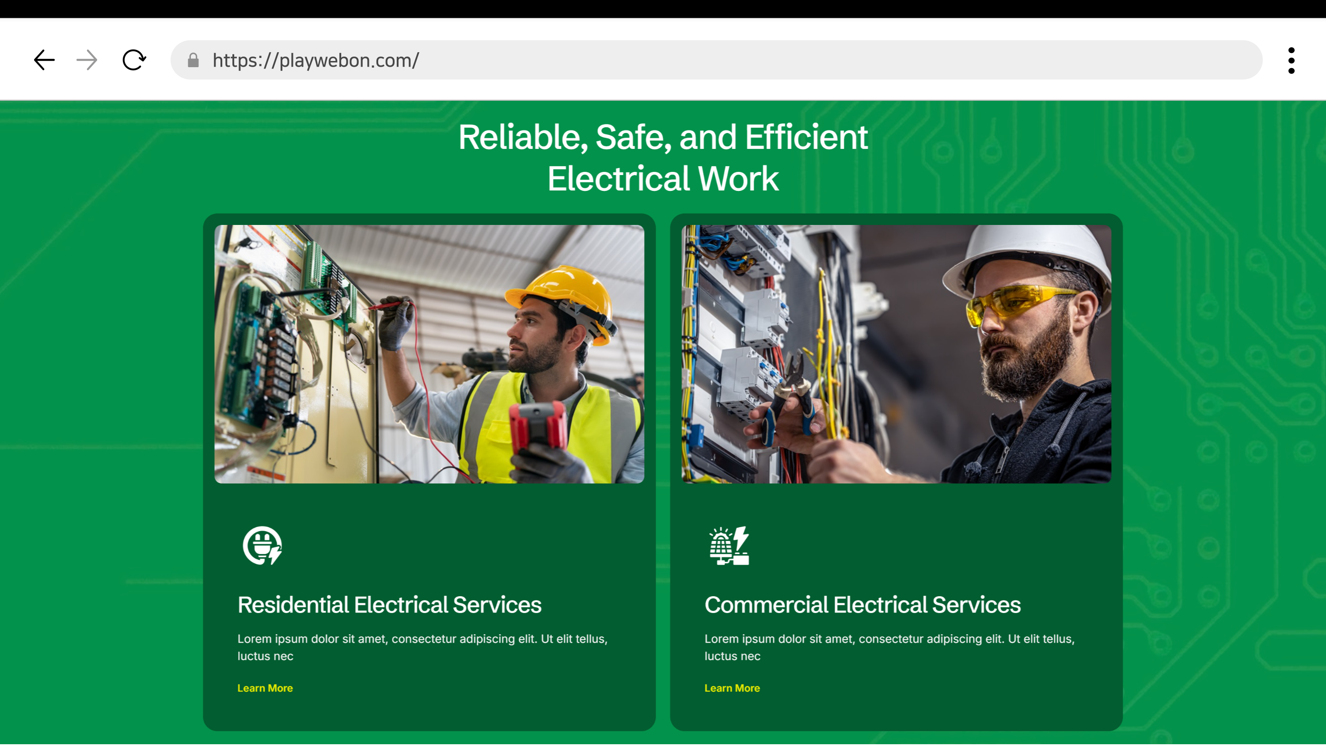Click the browser back arrow
This screenshot has width=1326, height=746.
pos(44,60)
